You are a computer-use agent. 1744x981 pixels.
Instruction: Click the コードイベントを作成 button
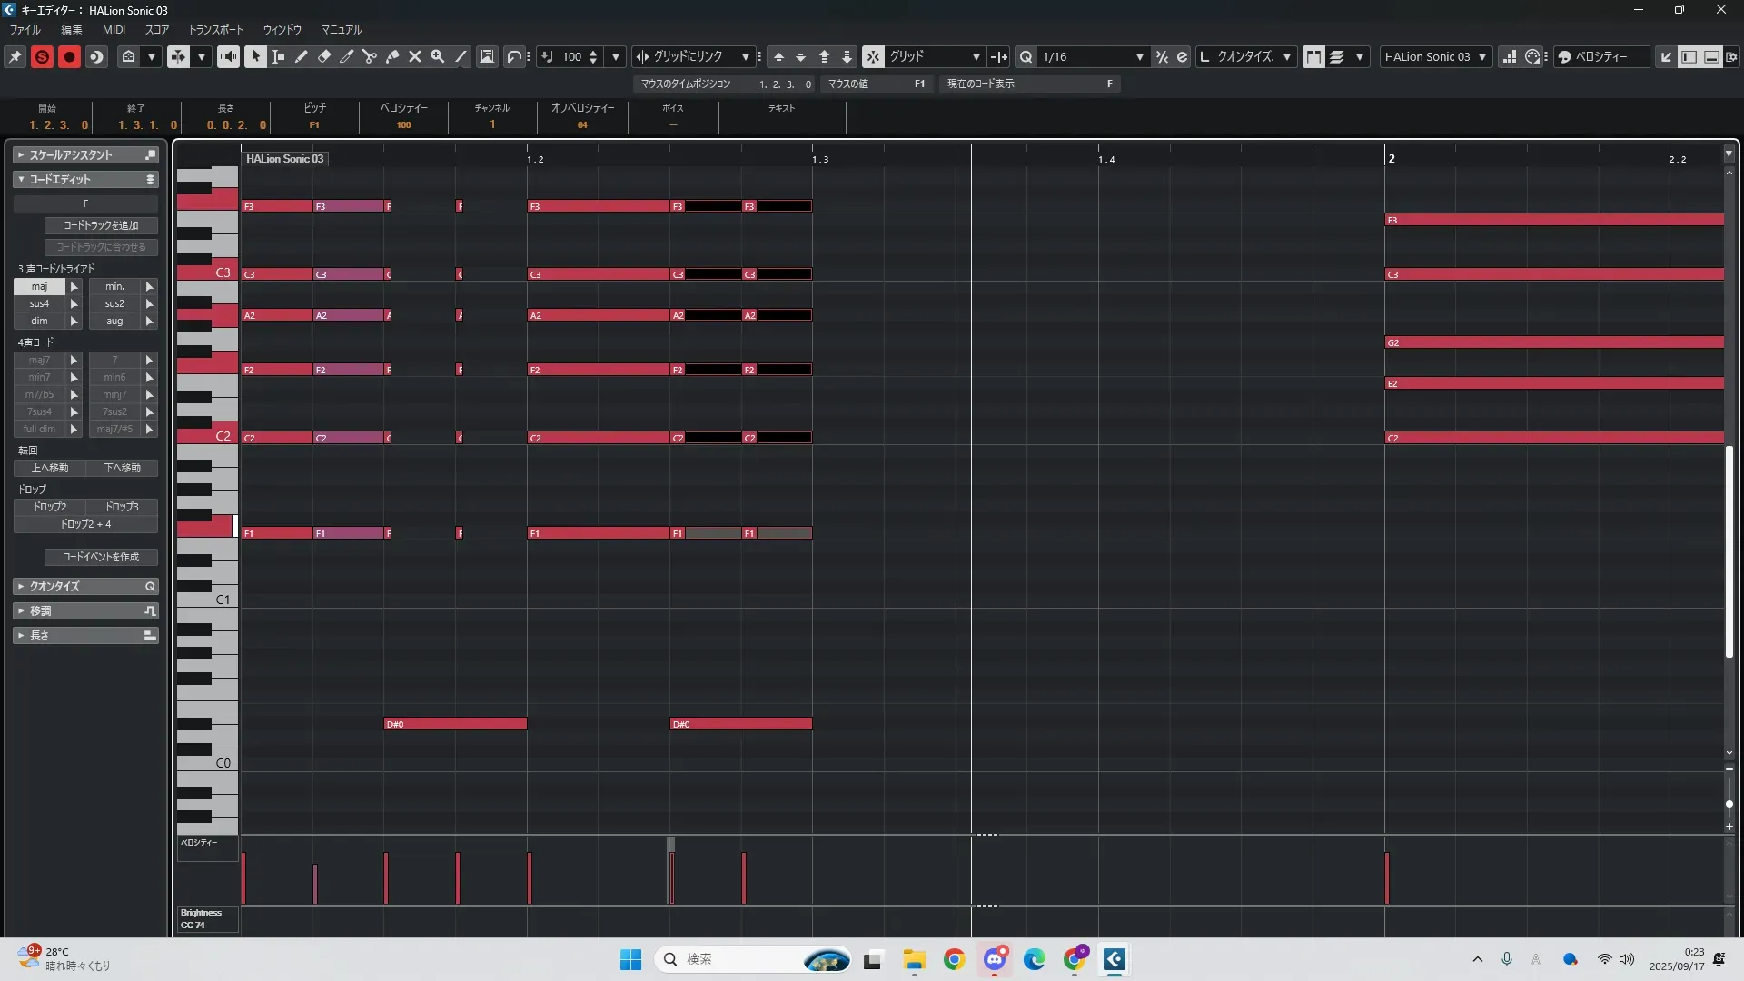(101, 557)
